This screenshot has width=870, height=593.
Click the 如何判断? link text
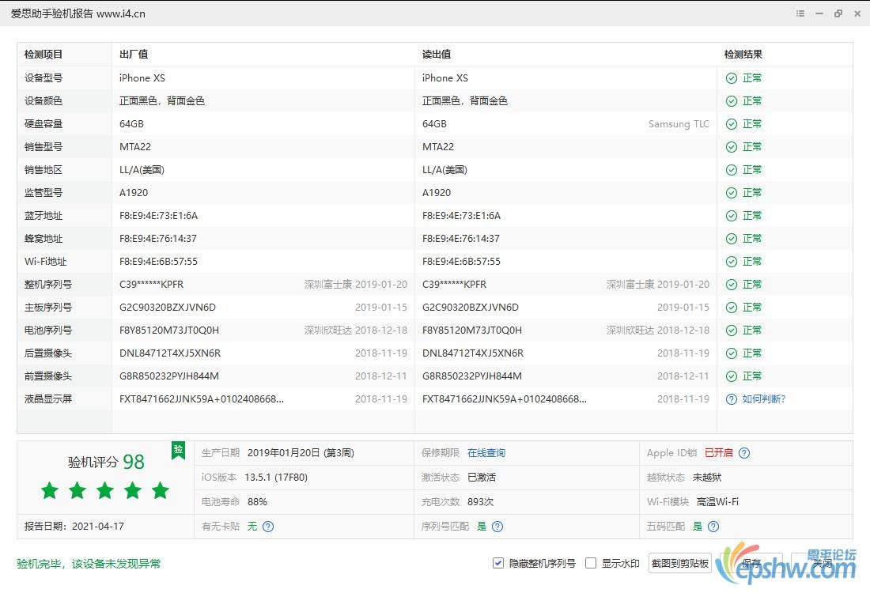(x=763, y=398)
